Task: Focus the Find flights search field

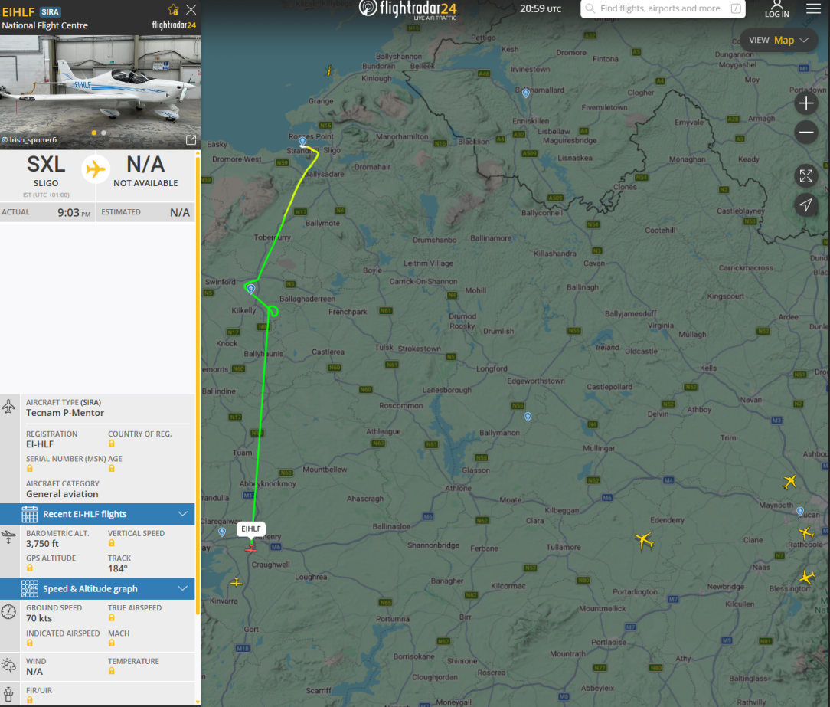Action: tap(663, 8)
